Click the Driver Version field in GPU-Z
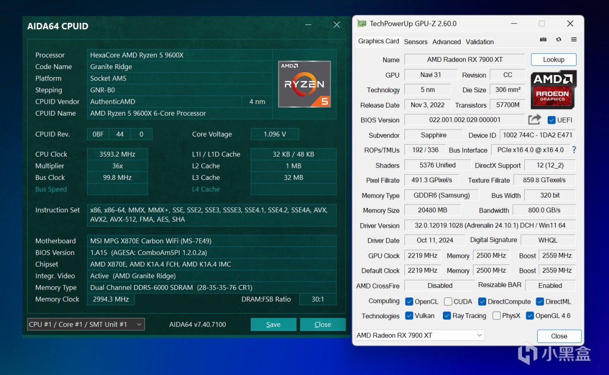The width and height of the screenshot is (609, 375). pos(490,225)
